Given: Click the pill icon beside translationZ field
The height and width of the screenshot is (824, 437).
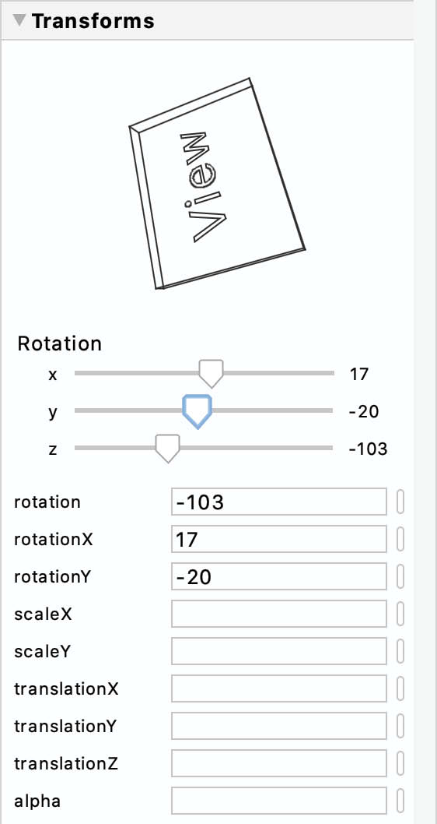Looking at the screenshot, I should click(400, 763).
